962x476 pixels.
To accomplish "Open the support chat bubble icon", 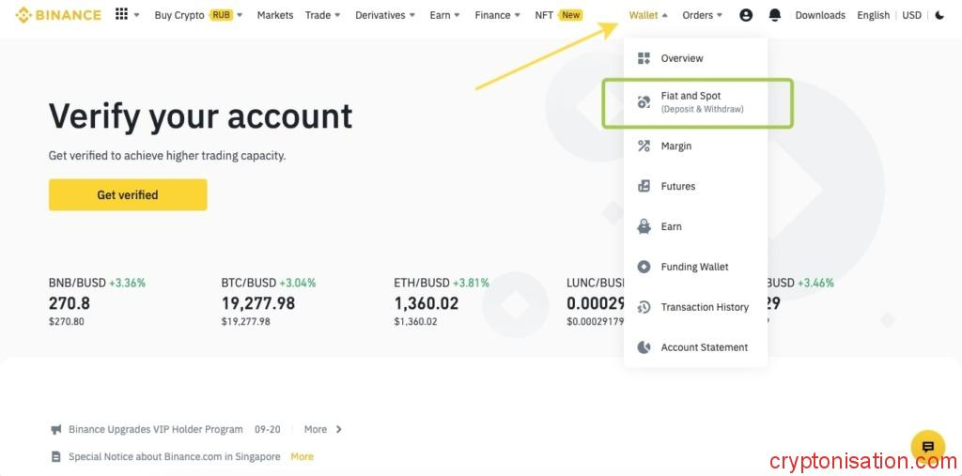I will coord(927,447).
